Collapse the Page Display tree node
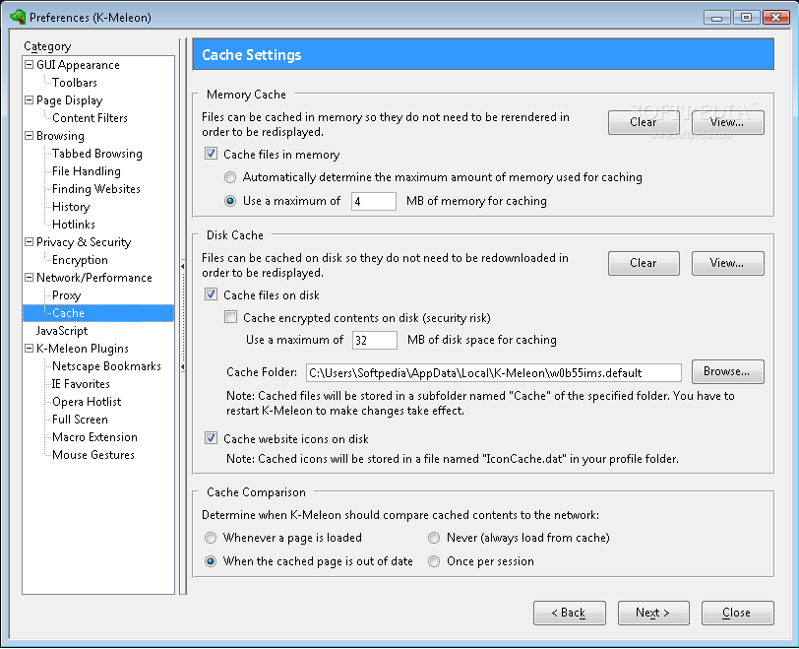Viewport: 799px width, 649px height. [30, 99]
